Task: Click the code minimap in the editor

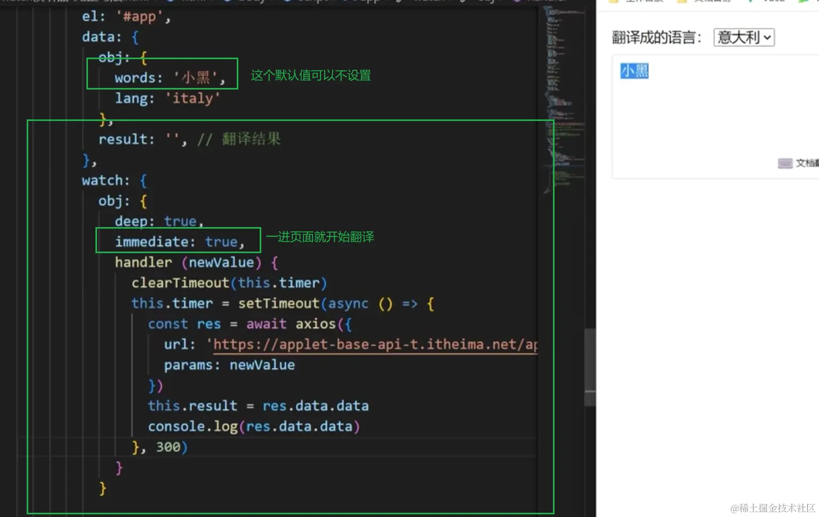Action: (x=564, y=101)
